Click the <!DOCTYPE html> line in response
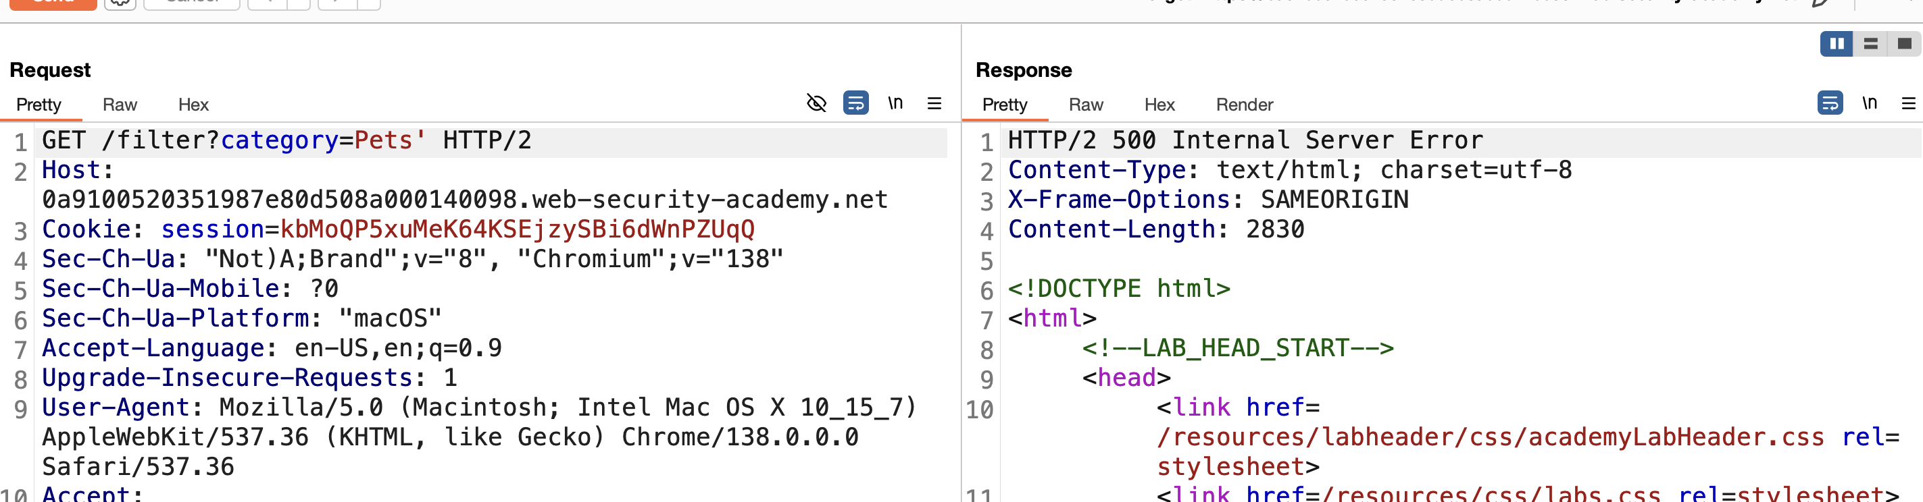1923x502 pixels. (1119, 289)
